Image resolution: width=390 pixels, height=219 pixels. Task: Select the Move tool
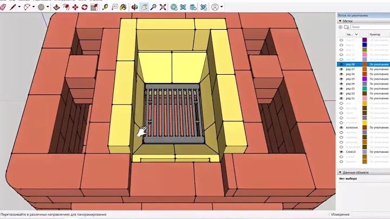click(x=67, y=8)
